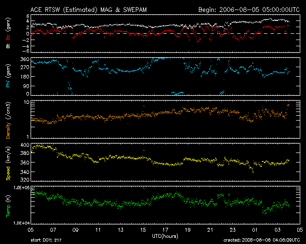Viewport: 306px width, 244px height.
Task: Click the blue Phi (gsm) axis label
Action: pos(8,77)
